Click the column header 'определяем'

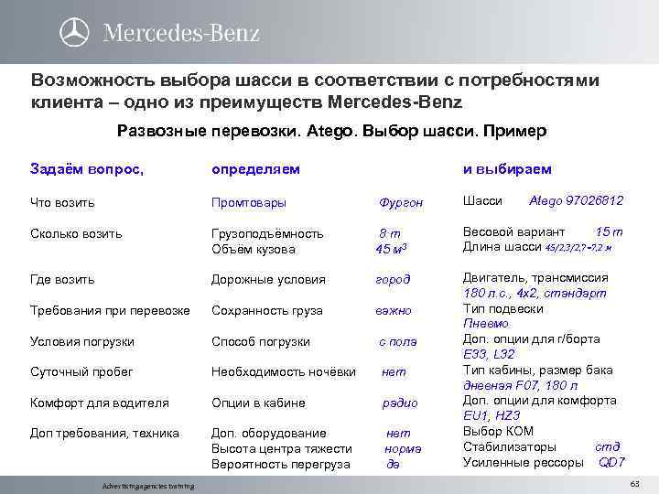255,169
